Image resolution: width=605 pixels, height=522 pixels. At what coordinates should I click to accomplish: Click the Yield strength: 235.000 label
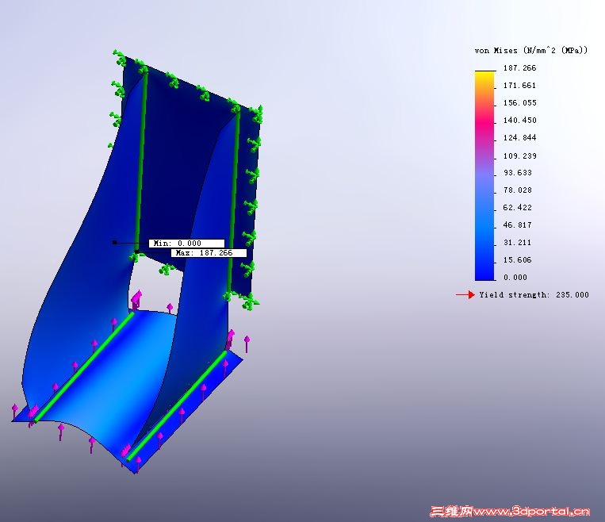pos(534,294)
